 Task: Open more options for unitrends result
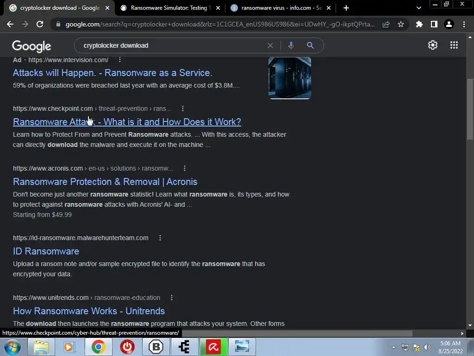tap(172, 298)
